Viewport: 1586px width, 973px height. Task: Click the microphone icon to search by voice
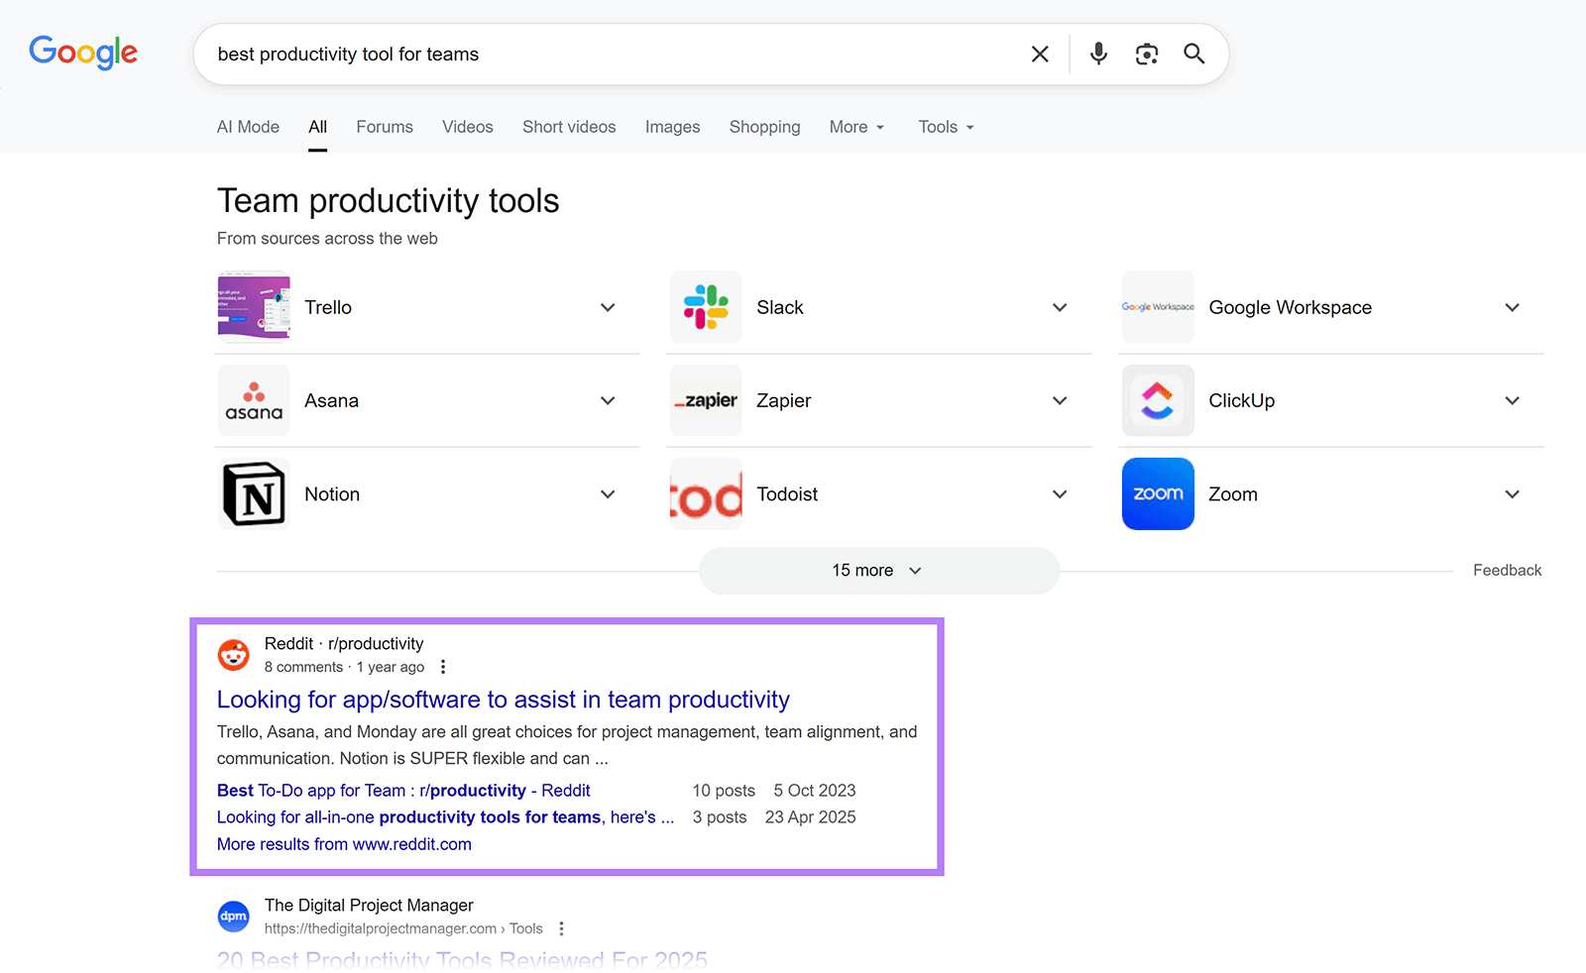(1098, 54)
